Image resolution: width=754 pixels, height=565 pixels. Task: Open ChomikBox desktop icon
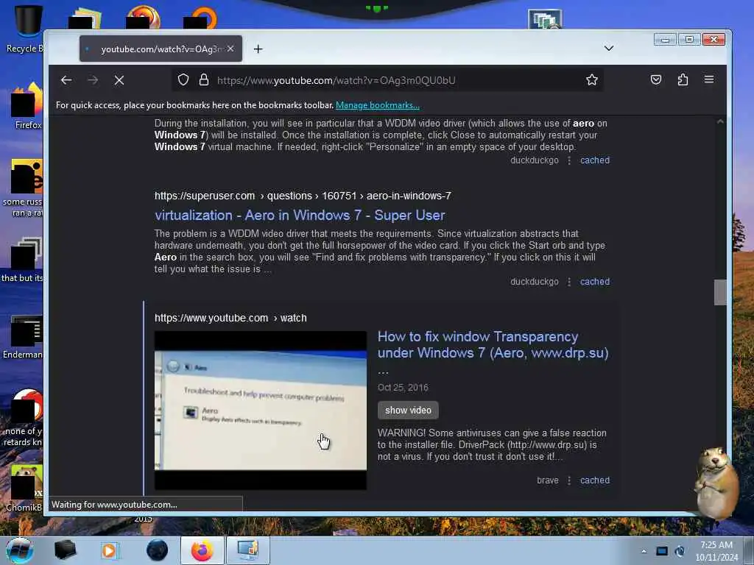click(x=24, y=488)
